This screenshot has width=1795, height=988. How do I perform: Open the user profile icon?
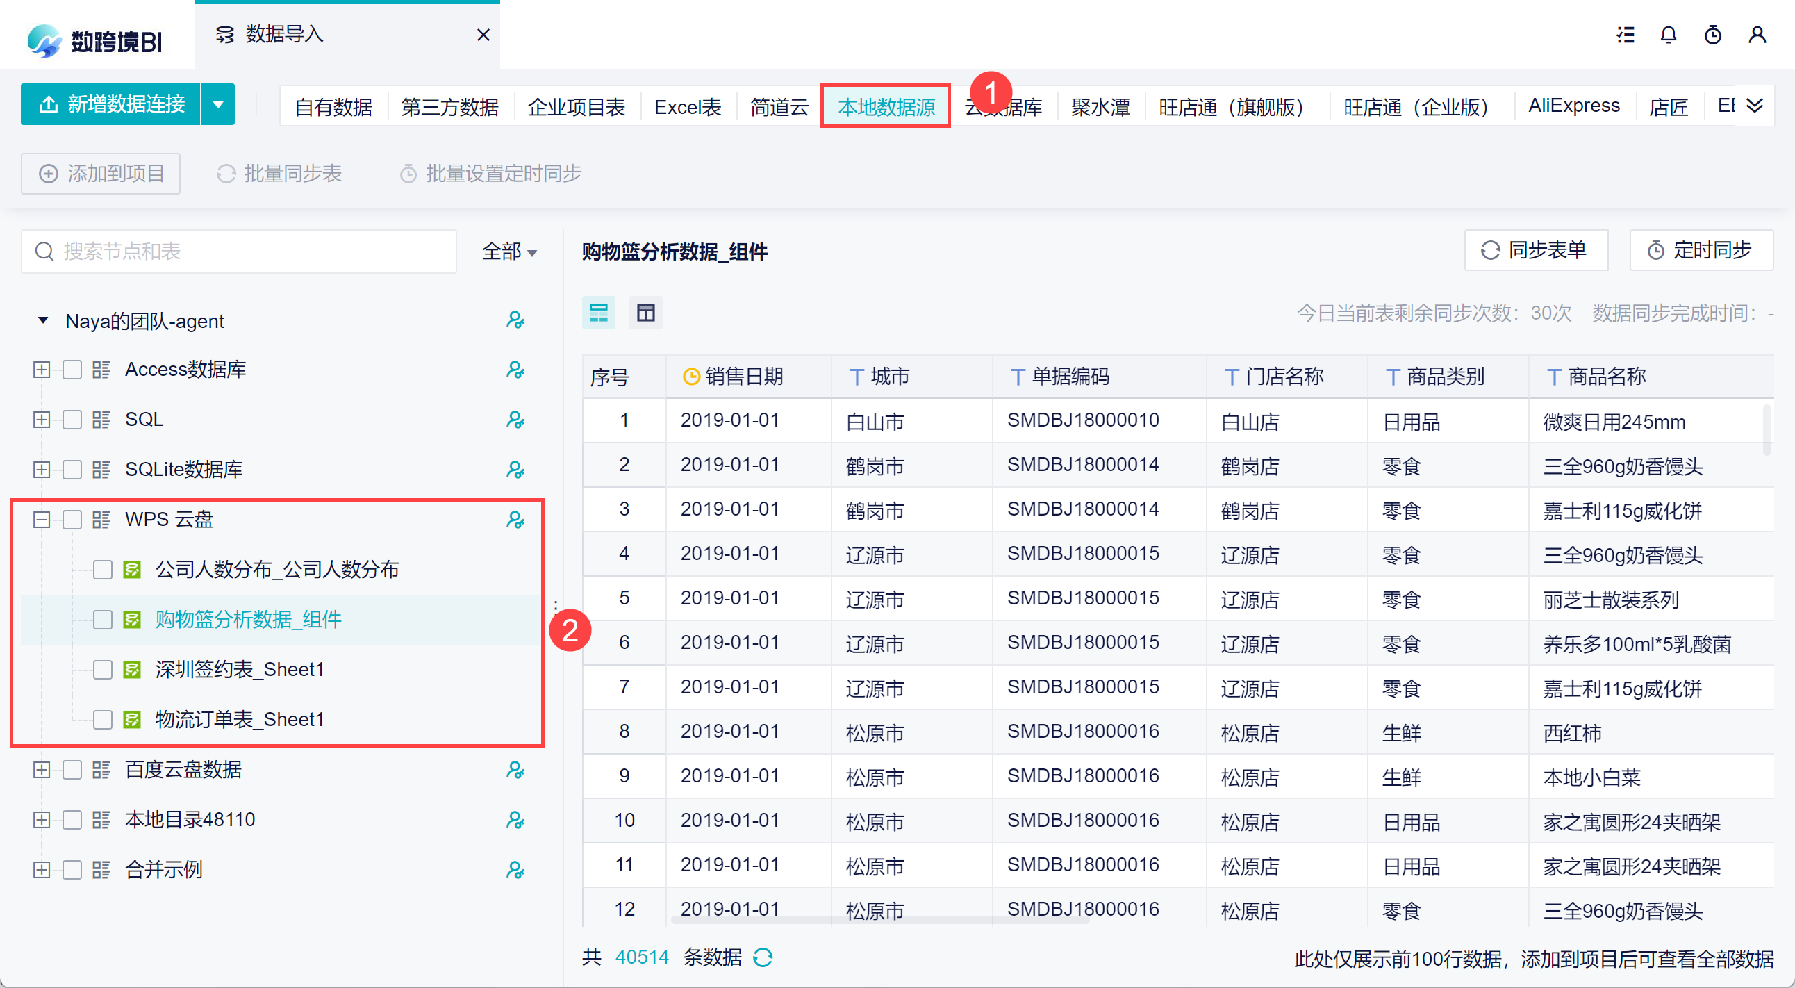(1757, 35)
